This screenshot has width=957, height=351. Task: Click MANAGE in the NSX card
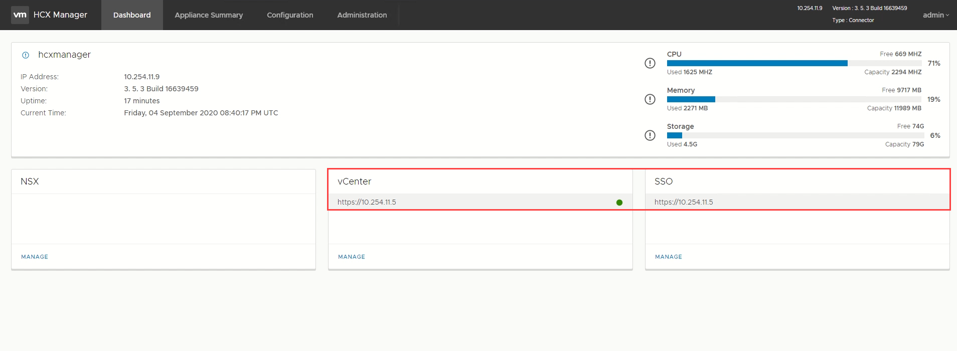click(x=35, y=257)
